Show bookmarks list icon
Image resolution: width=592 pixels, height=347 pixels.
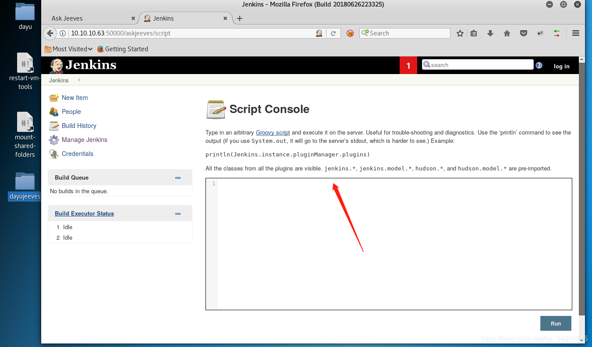tap(474, 33)
